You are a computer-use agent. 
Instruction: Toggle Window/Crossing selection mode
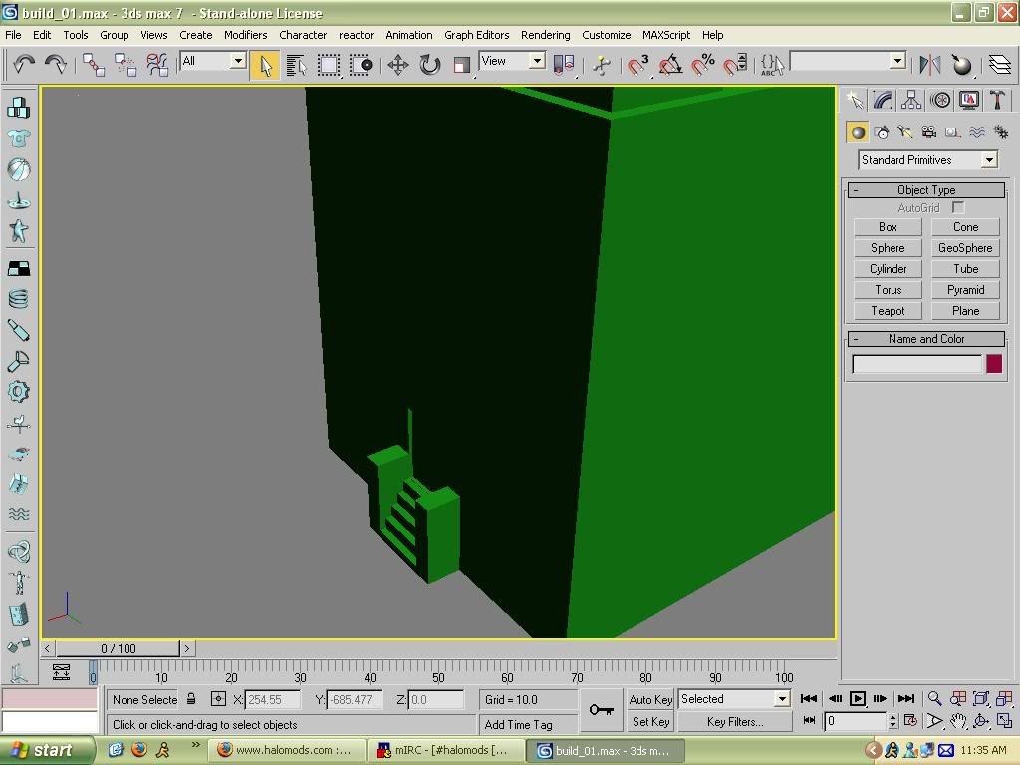(361, 65)
